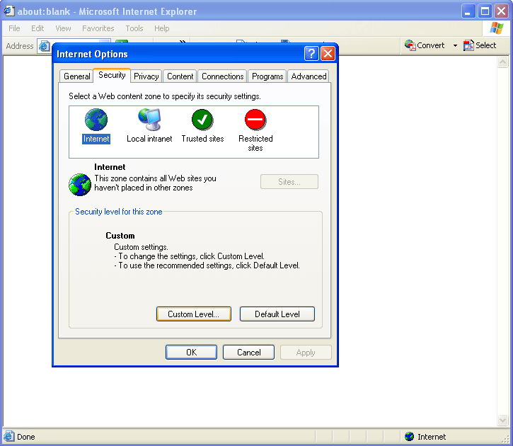
Task: Click the Convert PDF toolbar icon
Action: tap(410, 45)
